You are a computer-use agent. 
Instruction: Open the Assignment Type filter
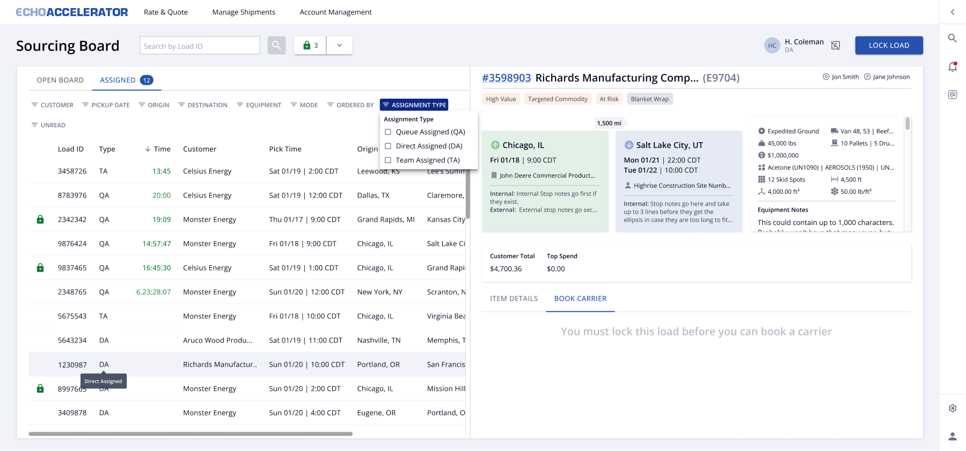coord(414,105)
